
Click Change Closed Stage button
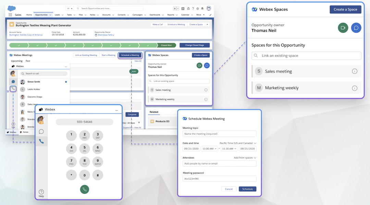point(195,45)
